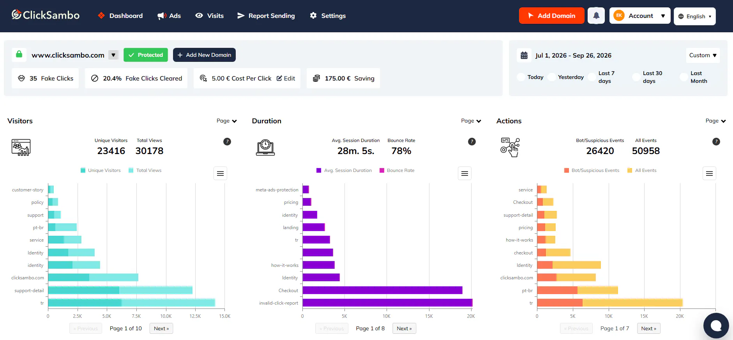Open help for Duration panel
This screenshot has width=733, height=340.
tap(472, 142)
